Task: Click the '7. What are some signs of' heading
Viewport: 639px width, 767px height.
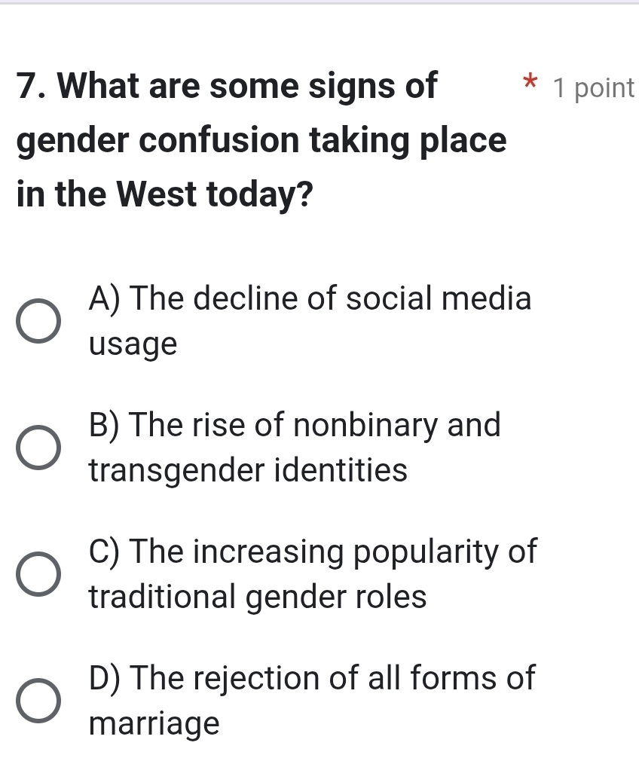Action: click(226, 86)
